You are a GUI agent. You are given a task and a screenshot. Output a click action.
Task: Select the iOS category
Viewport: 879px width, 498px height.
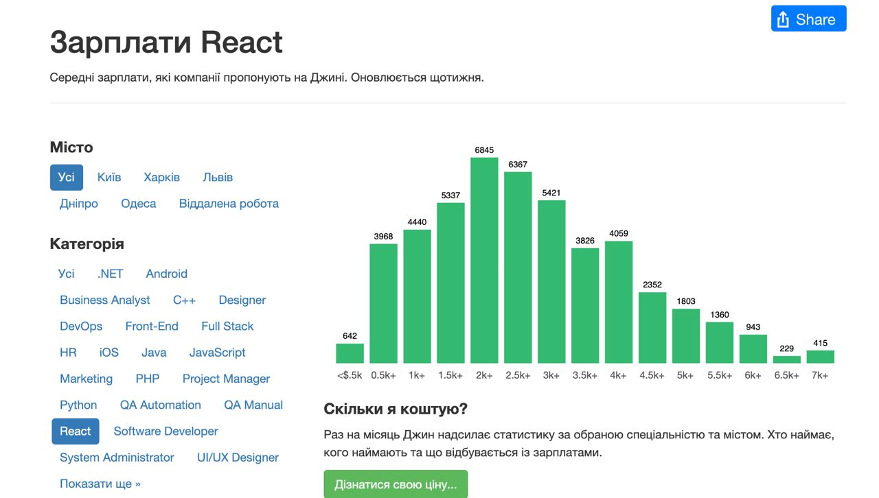[x=109, y=353]
